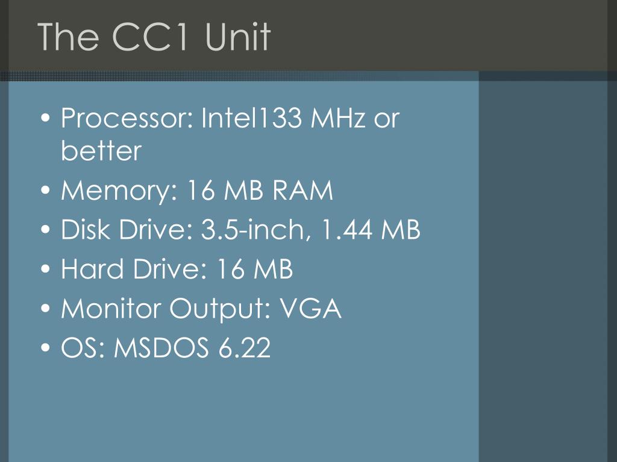617x462 pixels.
Task: Click the text "MSDOS"
Action: pyautogui.click(x=161, y=348)
